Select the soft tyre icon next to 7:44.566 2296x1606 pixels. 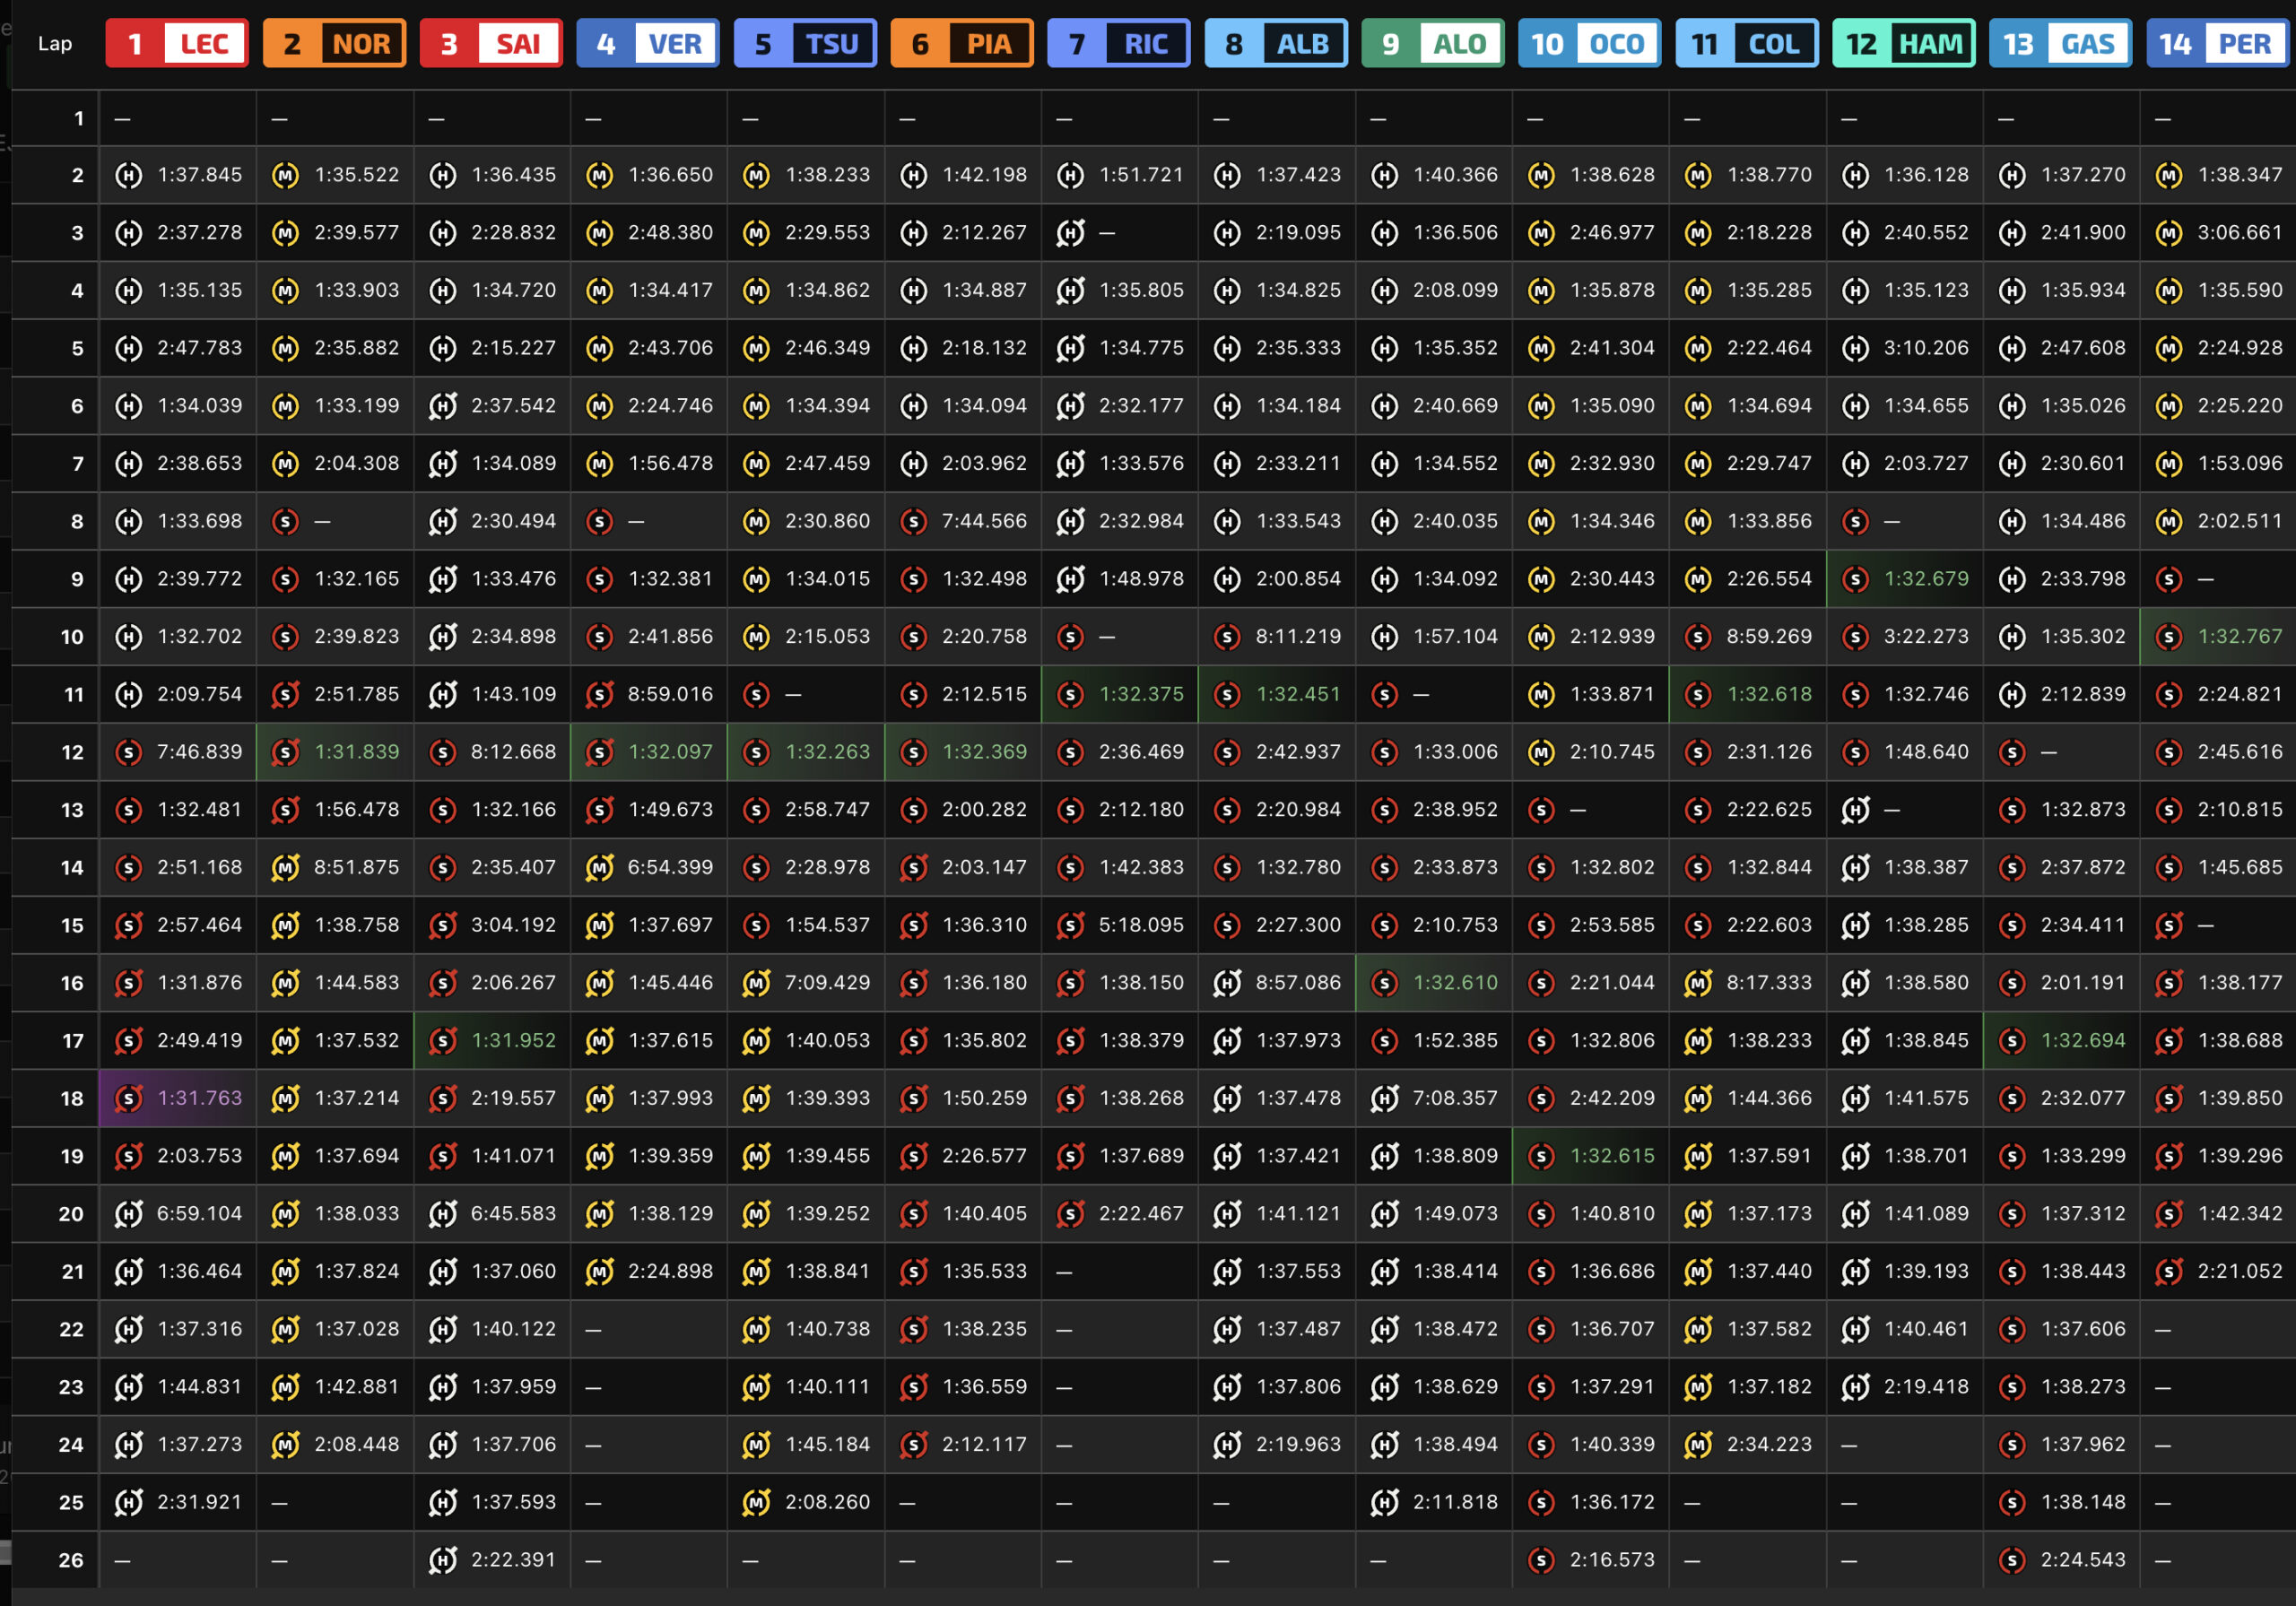pos(914,521)
